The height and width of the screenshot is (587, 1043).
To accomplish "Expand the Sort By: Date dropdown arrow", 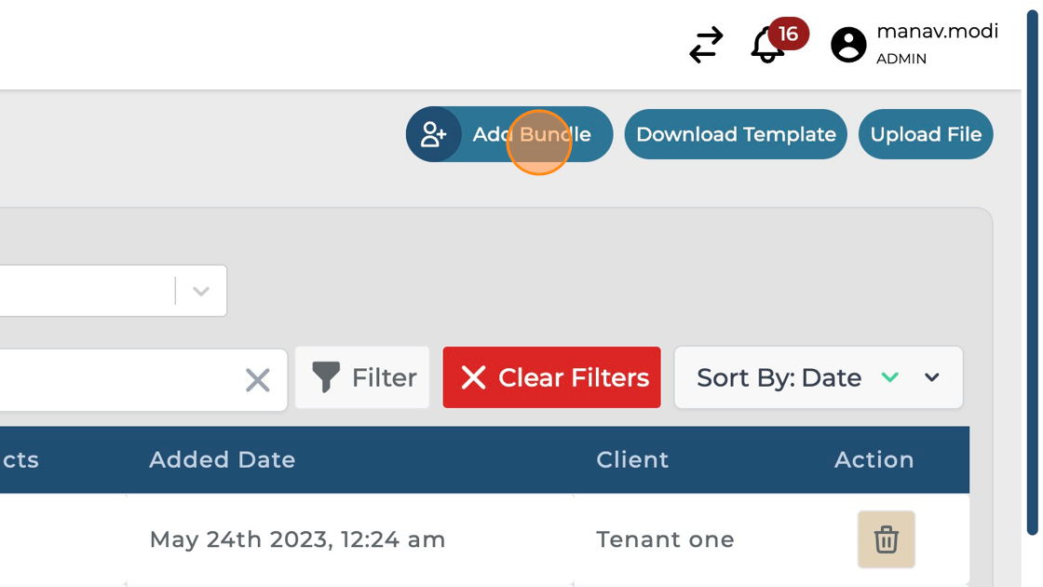I will pyautogui.click(x=932, y=377).
